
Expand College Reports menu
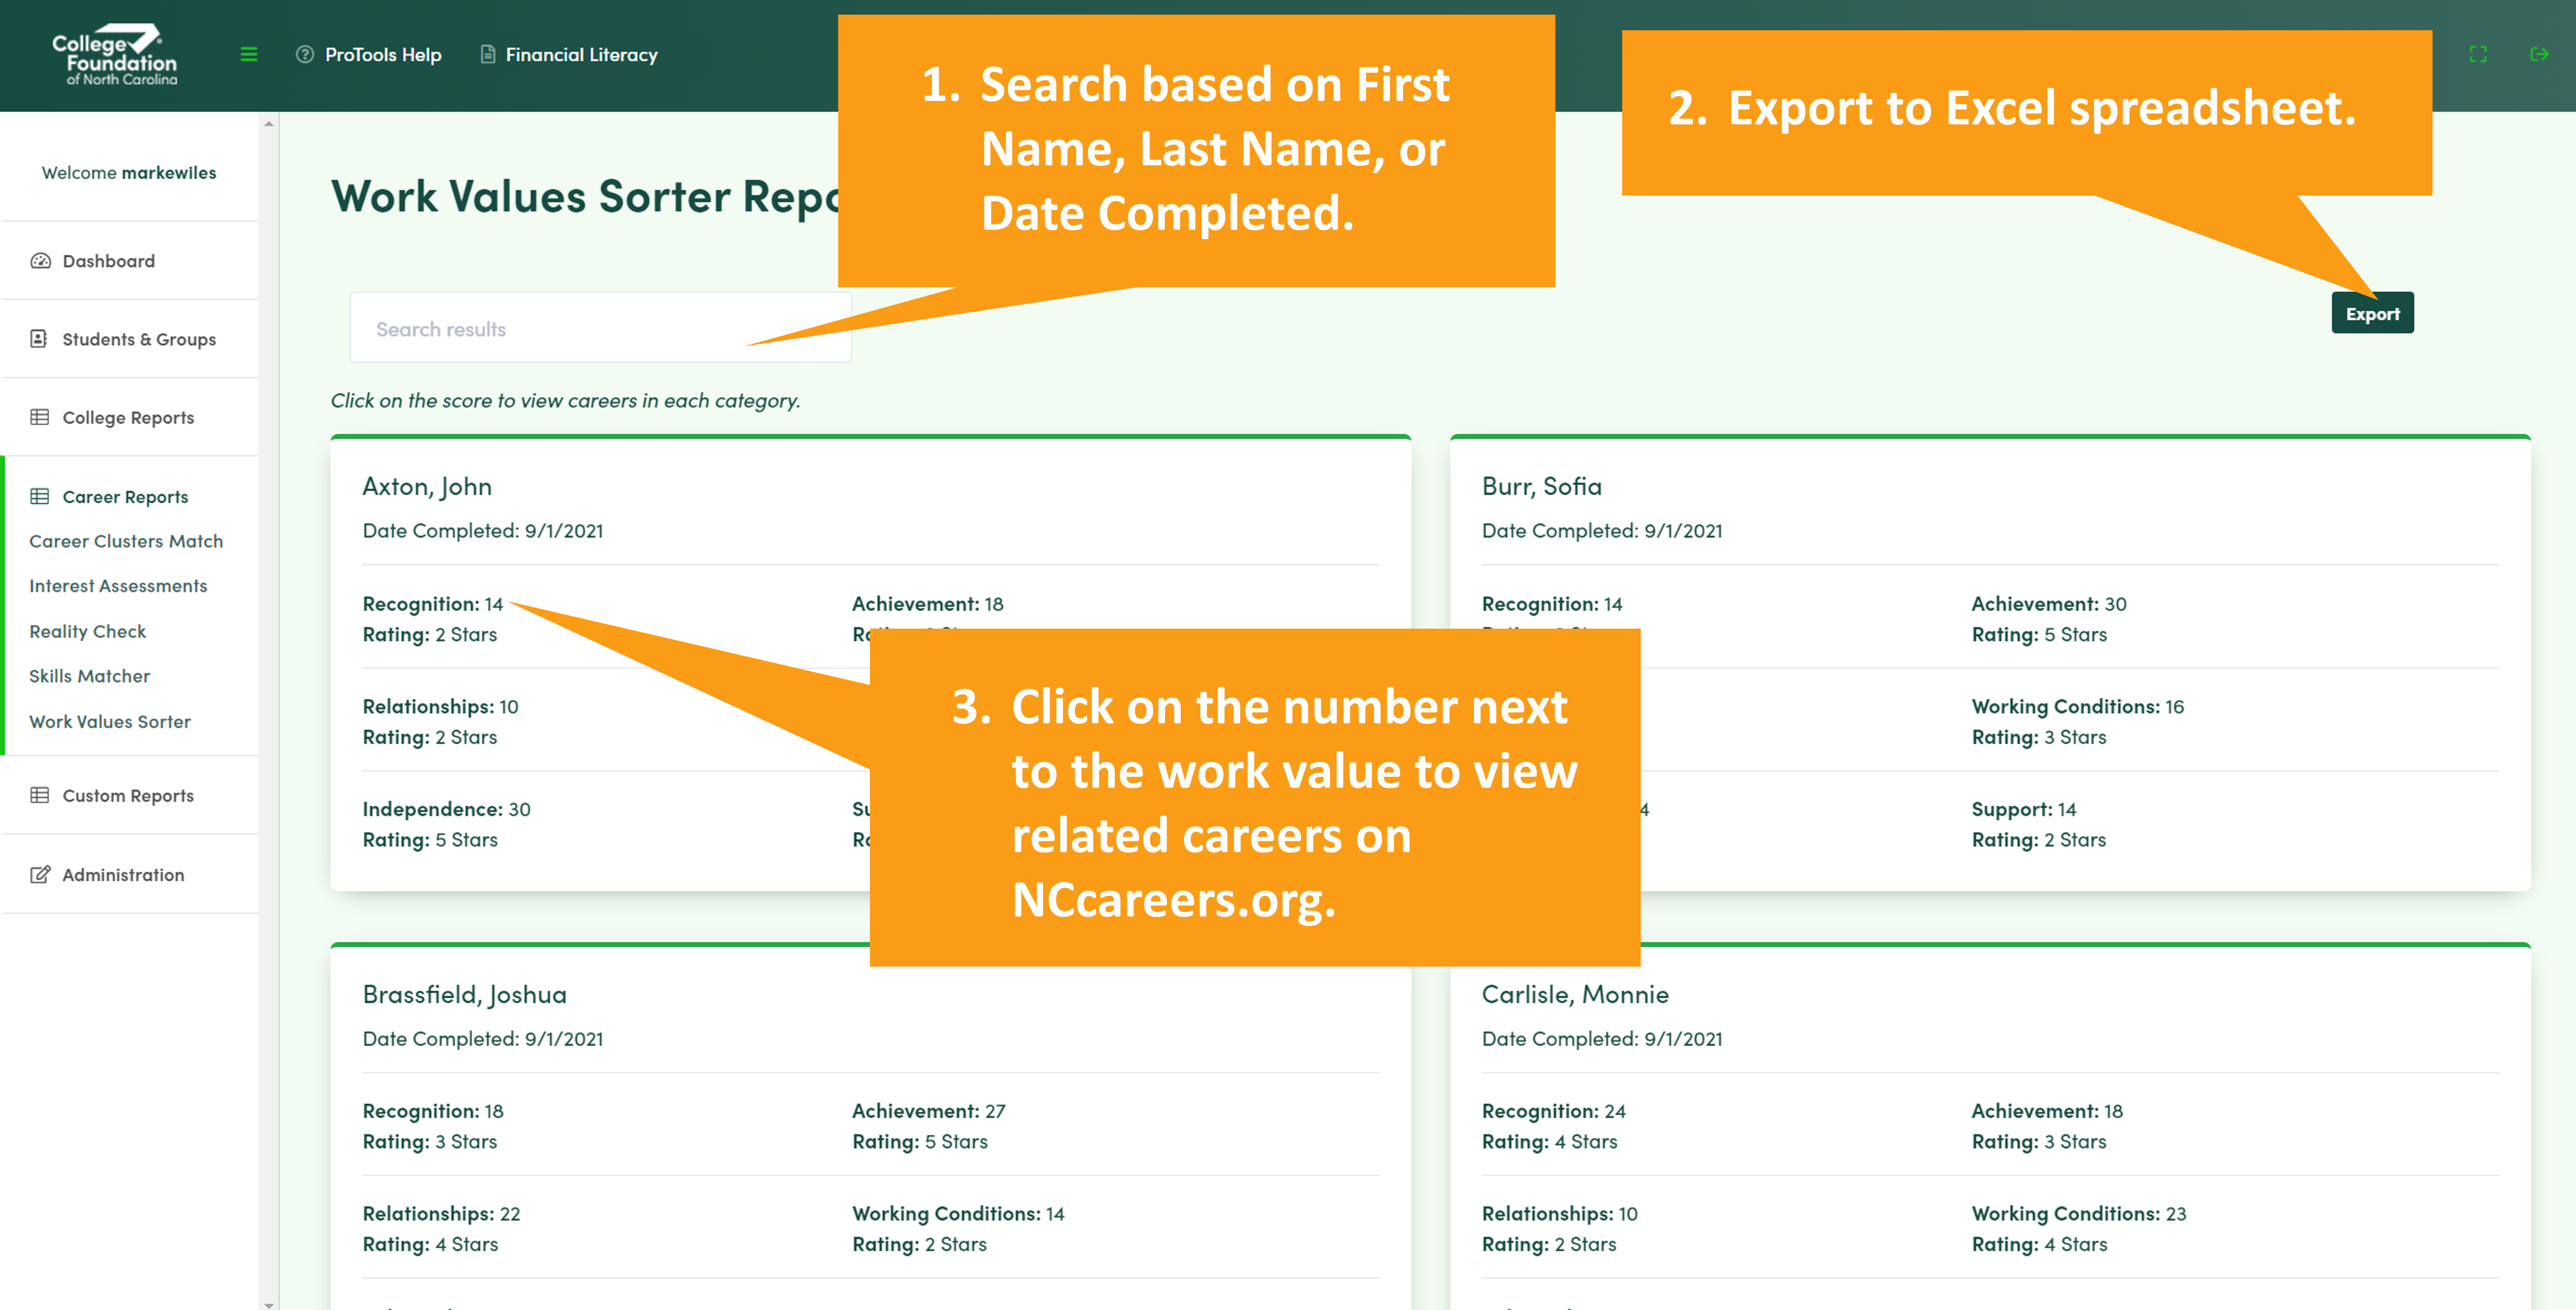point(128,417)
